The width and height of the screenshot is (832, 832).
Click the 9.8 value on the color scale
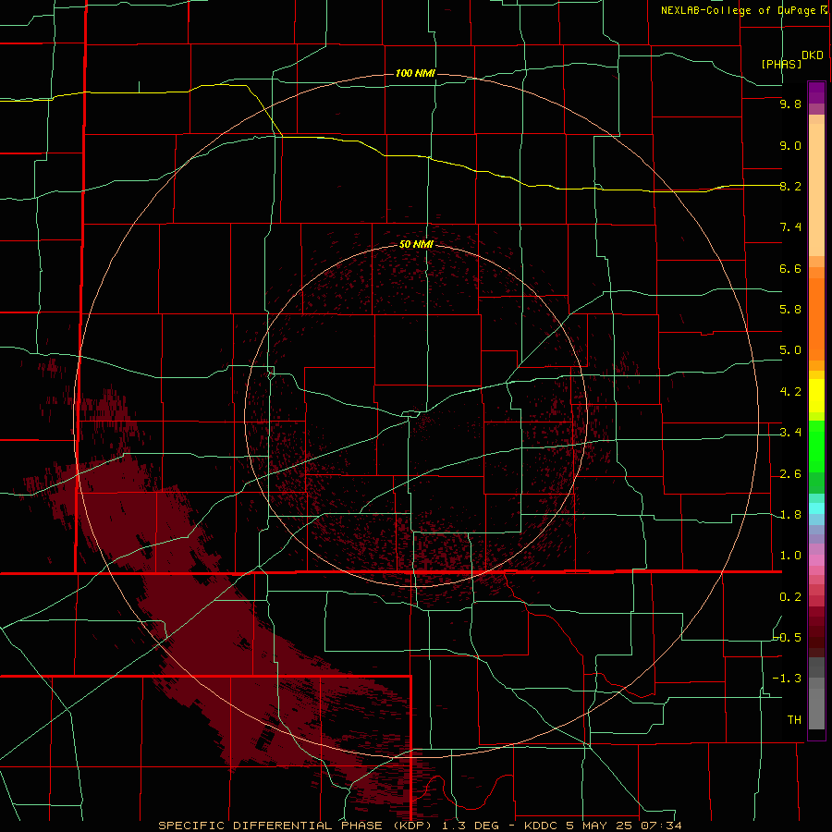(790, 104)
